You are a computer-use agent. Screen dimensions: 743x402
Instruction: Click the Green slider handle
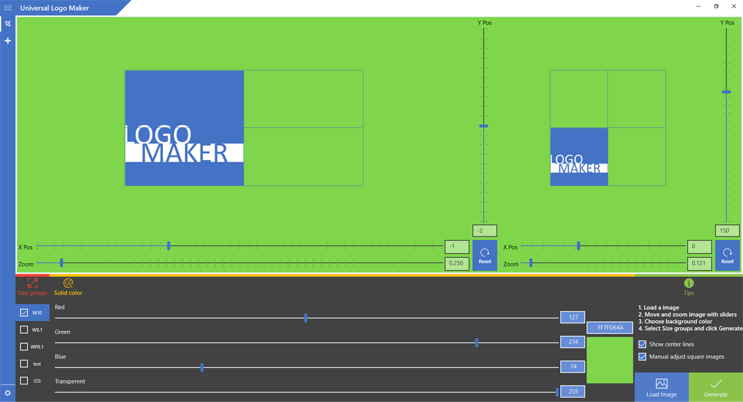tap(476, 343)
